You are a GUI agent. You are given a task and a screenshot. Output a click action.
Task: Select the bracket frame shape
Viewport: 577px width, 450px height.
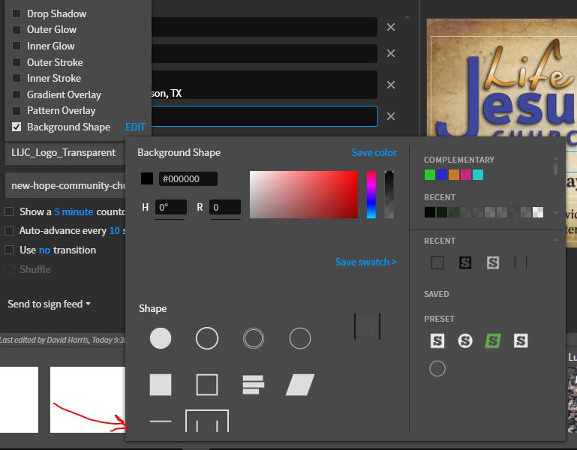(207, 421)
